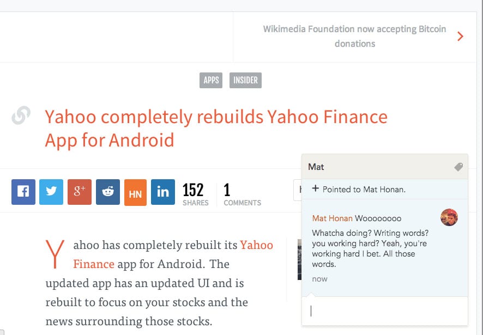This screenshot has width=483, height=335.
Task: Open the INSIDER category tag
Action: 245,81
